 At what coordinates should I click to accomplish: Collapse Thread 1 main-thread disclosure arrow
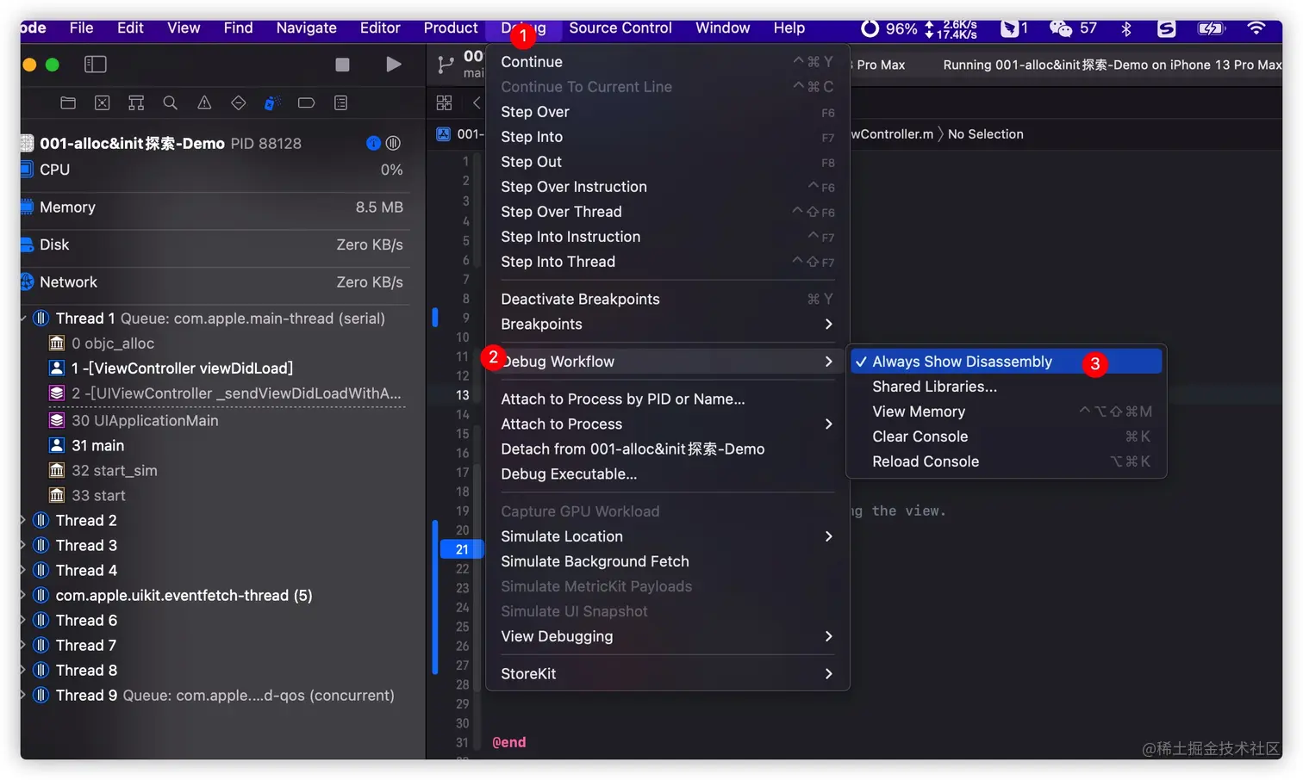23,319
